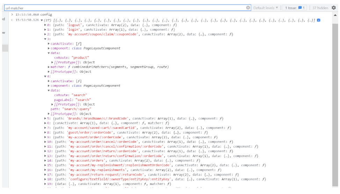Select cxRoute "product" value
Image resolution: width=340 pixels, height=194 pixels.
click(80, 58)
